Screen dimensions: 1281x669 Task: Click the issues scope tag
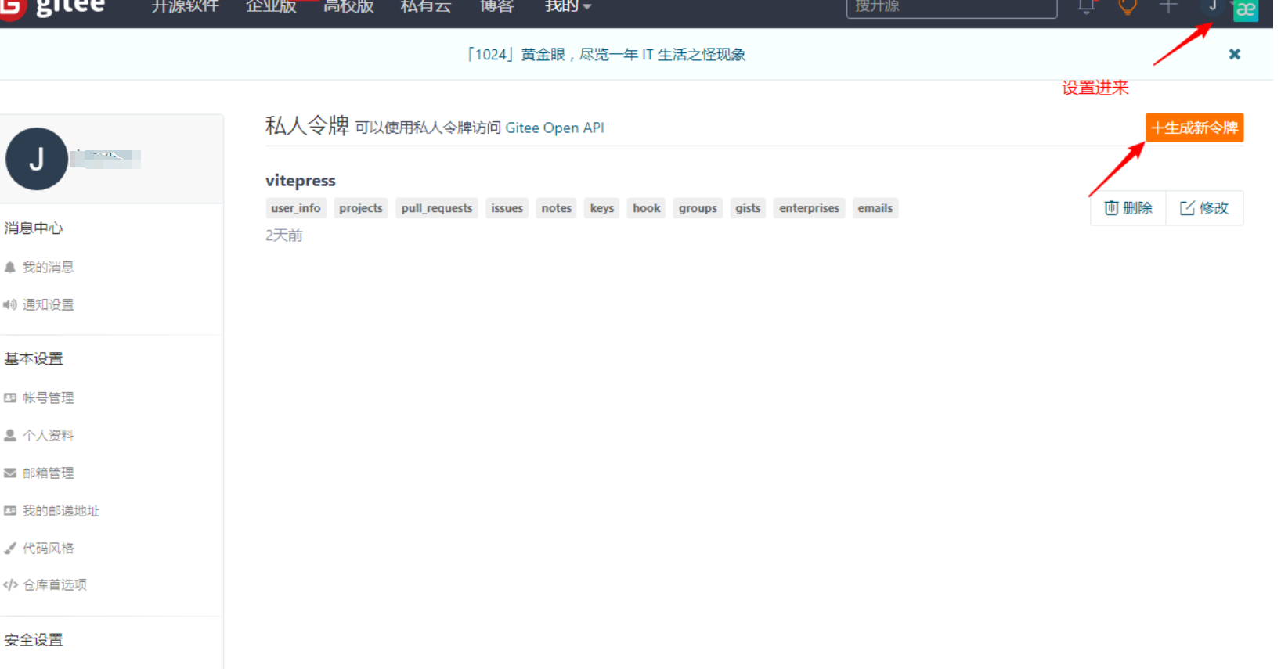pyautogui.click(x=507, y=208)
